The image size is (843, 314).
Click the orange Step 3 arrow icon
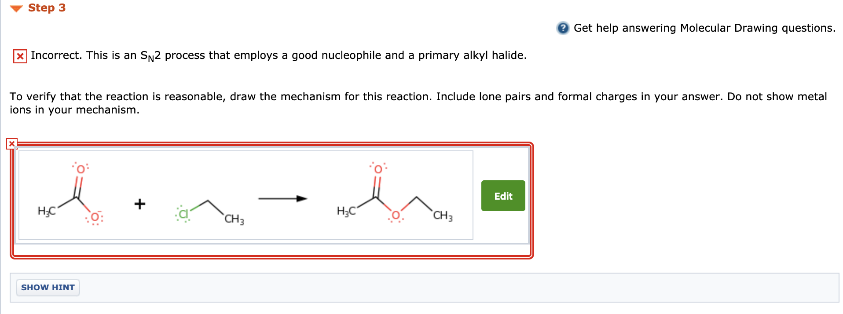[16, 7]
